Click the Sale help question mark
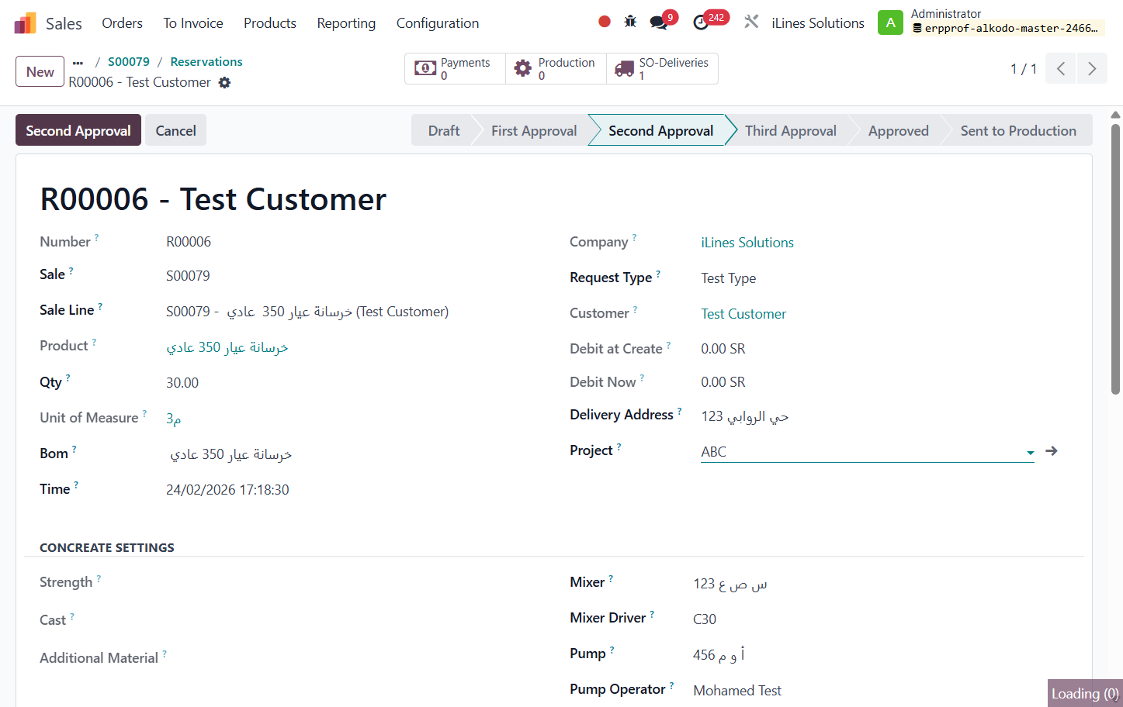1123x707 pixels. [71, 271]
